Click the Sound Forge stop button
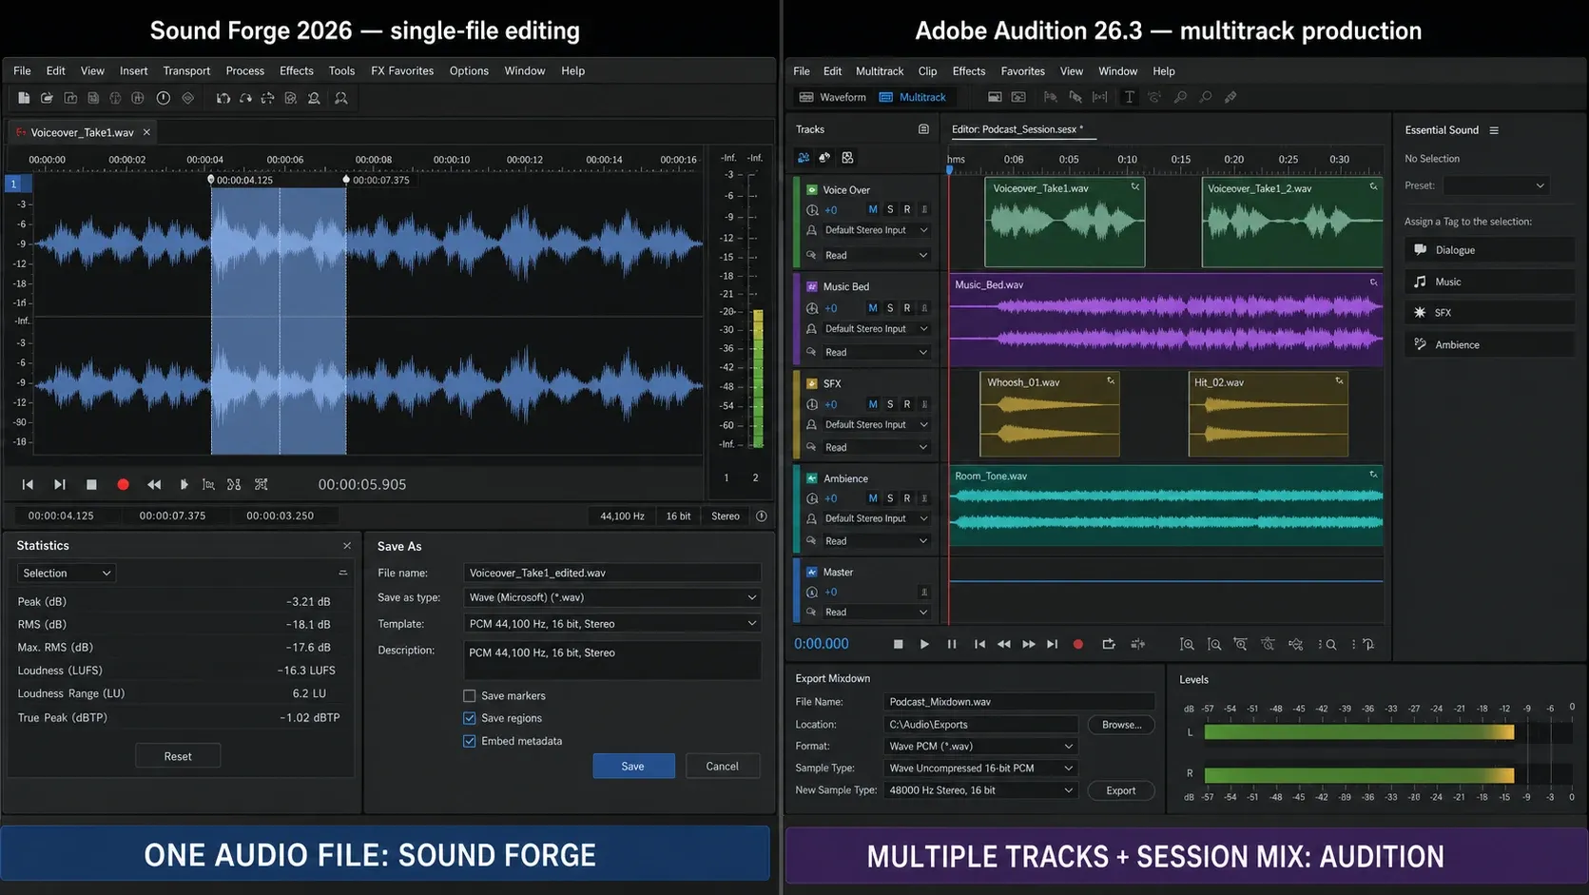This screenshot has width=1589, height=895. click(x=91, y=484)
